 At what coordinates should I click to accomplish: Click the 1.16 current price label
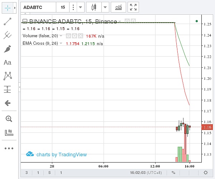click(x=207, y=127)
